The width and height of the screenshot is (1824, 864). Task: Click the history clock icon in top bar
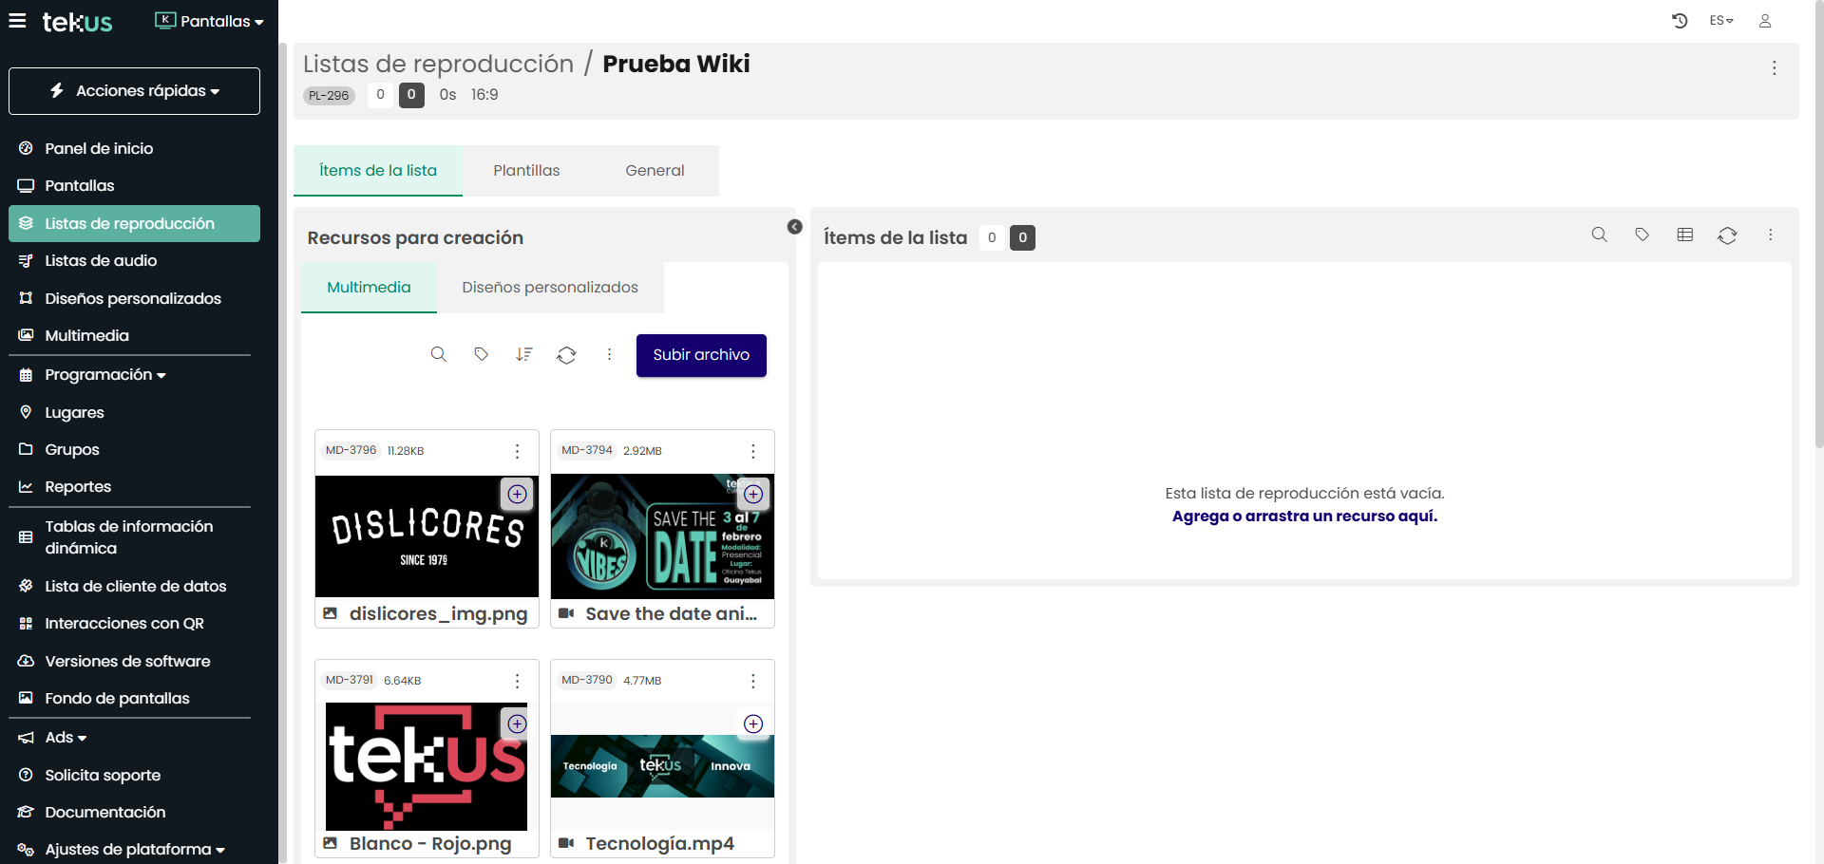pyautogui.click(x=1680, y=21)
